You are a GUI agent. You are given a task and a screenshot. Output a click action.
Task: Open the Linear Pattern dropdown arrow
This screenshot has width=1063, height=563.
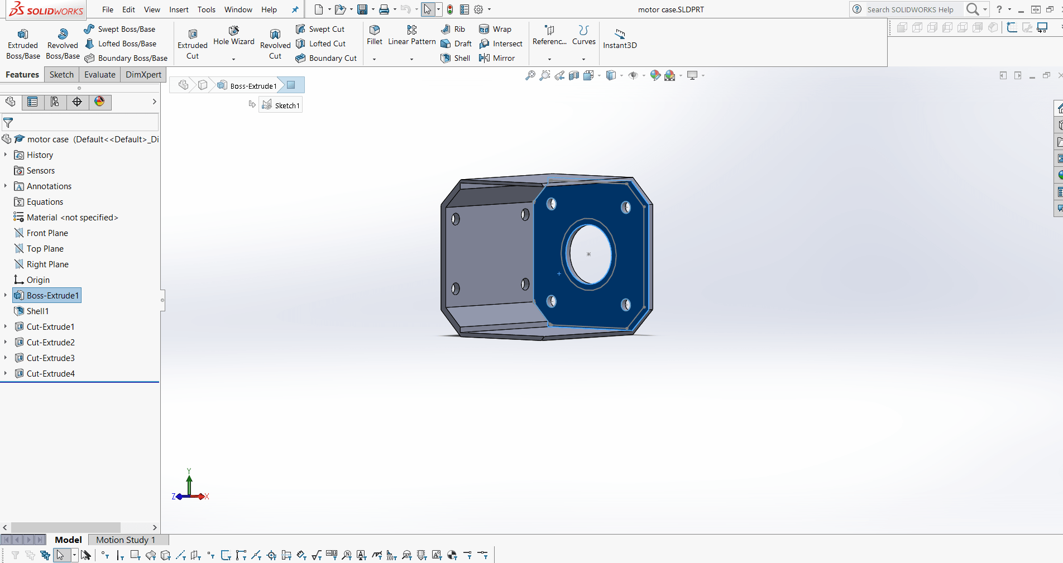tap(411, 59)
